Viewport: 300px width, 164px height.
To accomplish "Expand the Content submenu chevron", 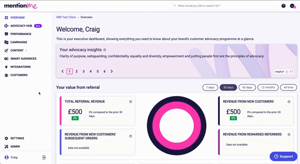I will (26, 50).
